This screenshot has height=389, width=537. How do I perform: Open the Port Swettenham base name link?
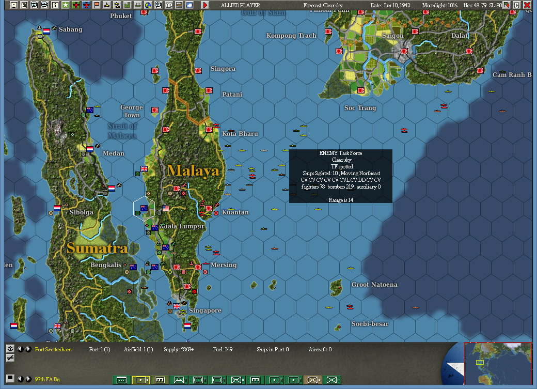point(53,349)
